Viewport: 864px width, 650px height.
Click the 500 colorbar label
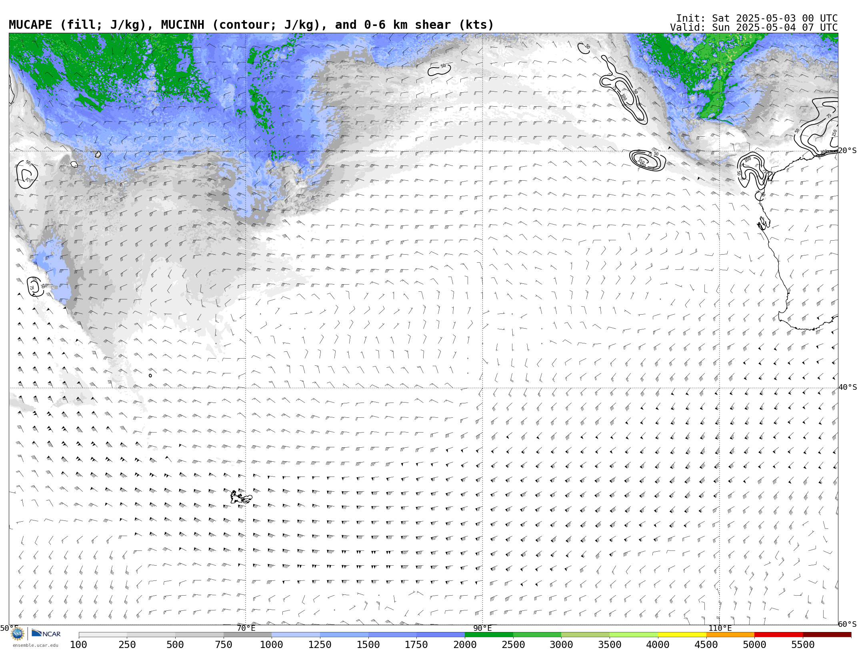click(175, 644)
